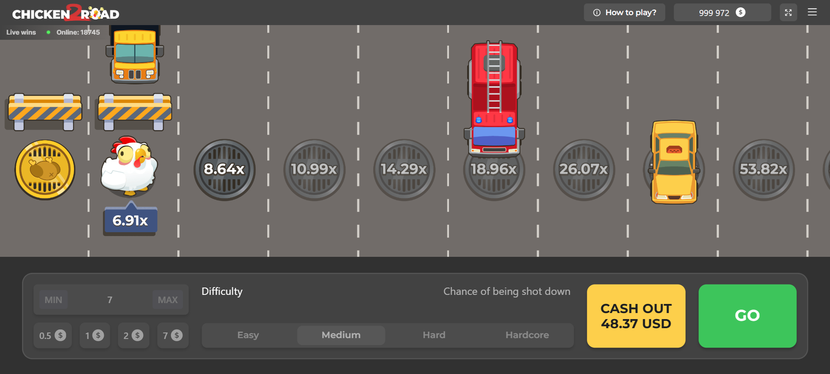Cash out 48.37 USD

(636, 316)
